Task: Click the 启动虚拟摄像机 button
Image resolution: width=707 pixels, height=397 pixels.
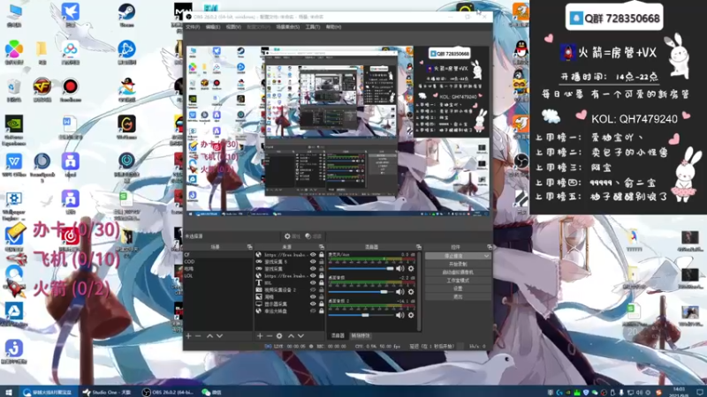Action: [x=458, y=273]
